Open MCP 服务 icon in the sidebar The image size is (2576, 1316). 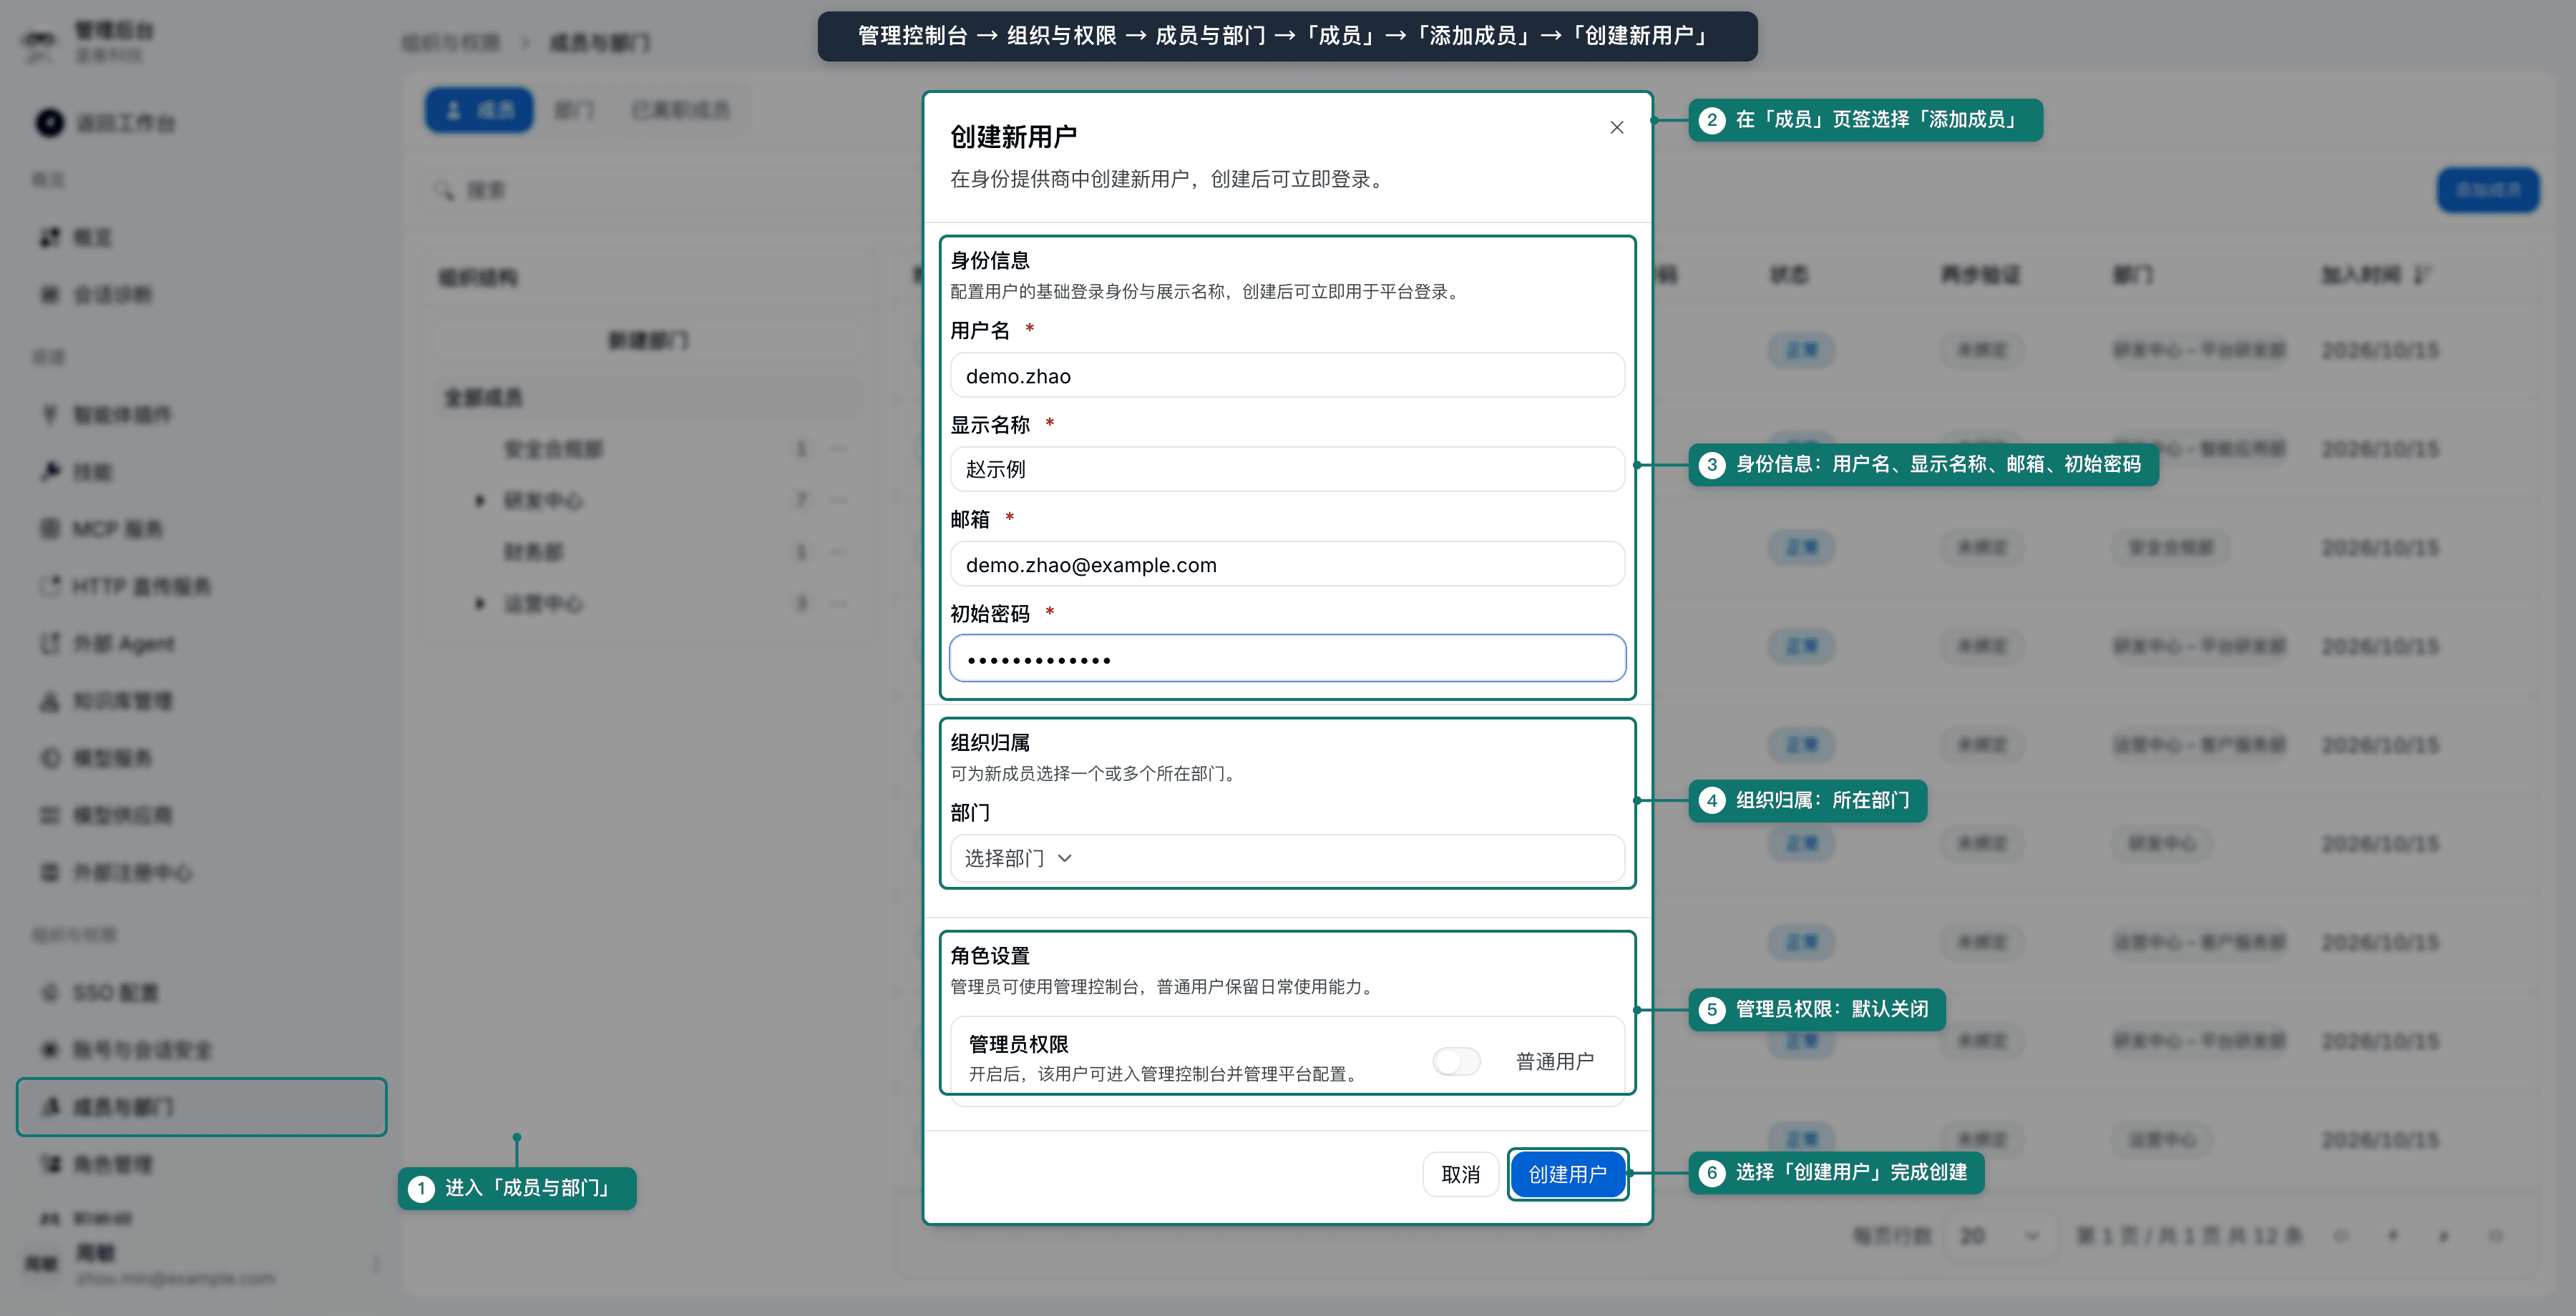[x=49, y=529]
